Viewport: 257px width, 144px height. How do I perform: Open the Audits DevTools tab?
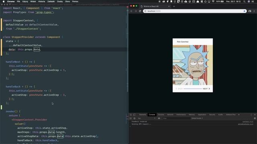(220, 115)
